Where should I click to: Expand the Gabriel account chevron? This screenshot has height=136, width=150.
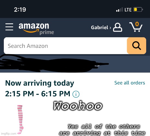[x=110, y=28]
